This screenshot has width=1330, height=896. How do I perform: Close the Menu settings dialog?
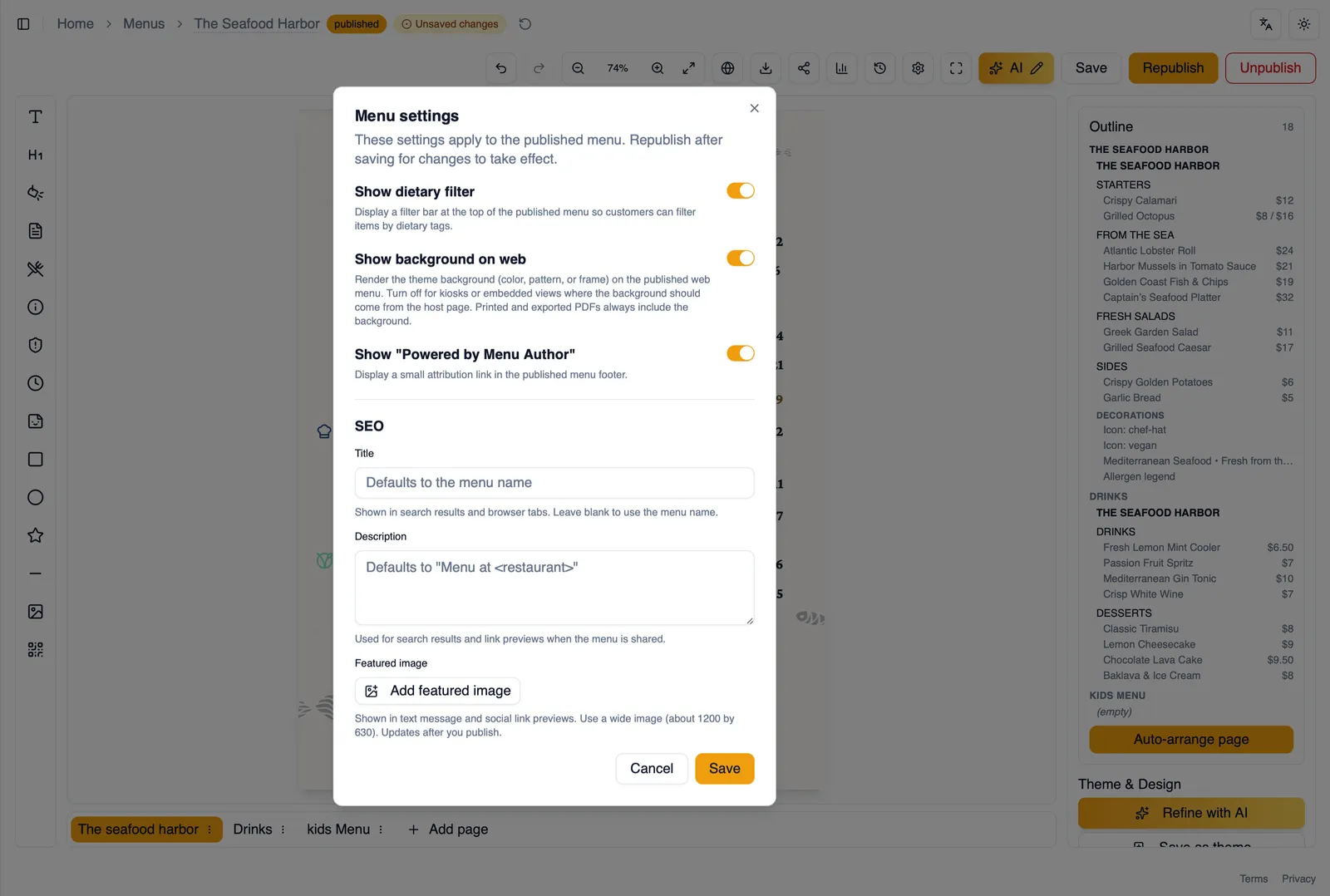(x=754, y=108)
